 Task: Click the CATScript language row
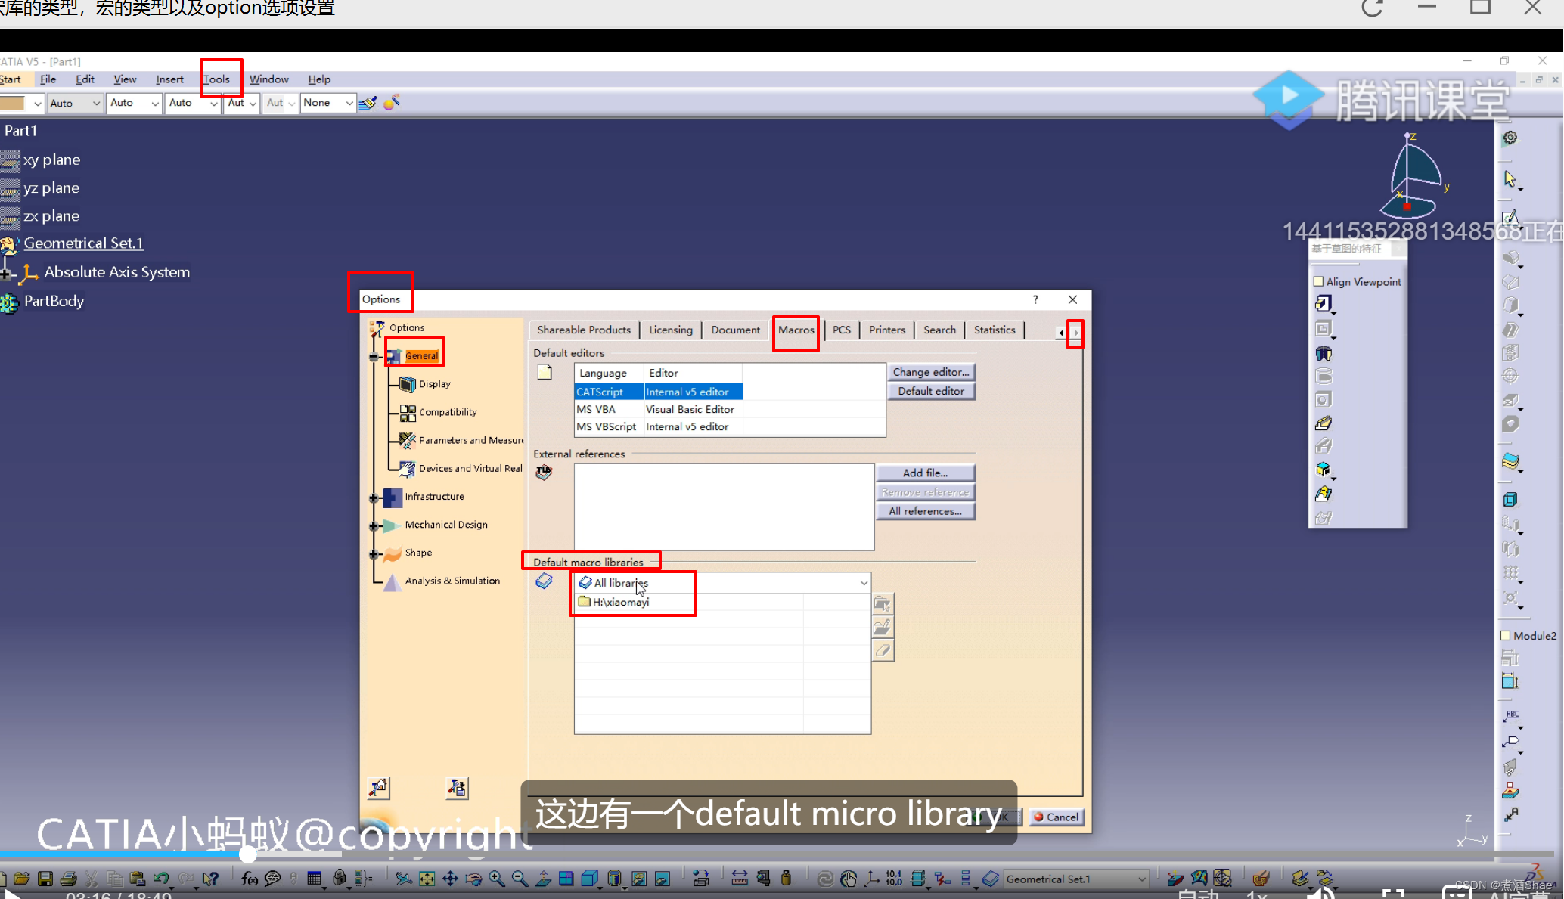[x=653, y=391]
